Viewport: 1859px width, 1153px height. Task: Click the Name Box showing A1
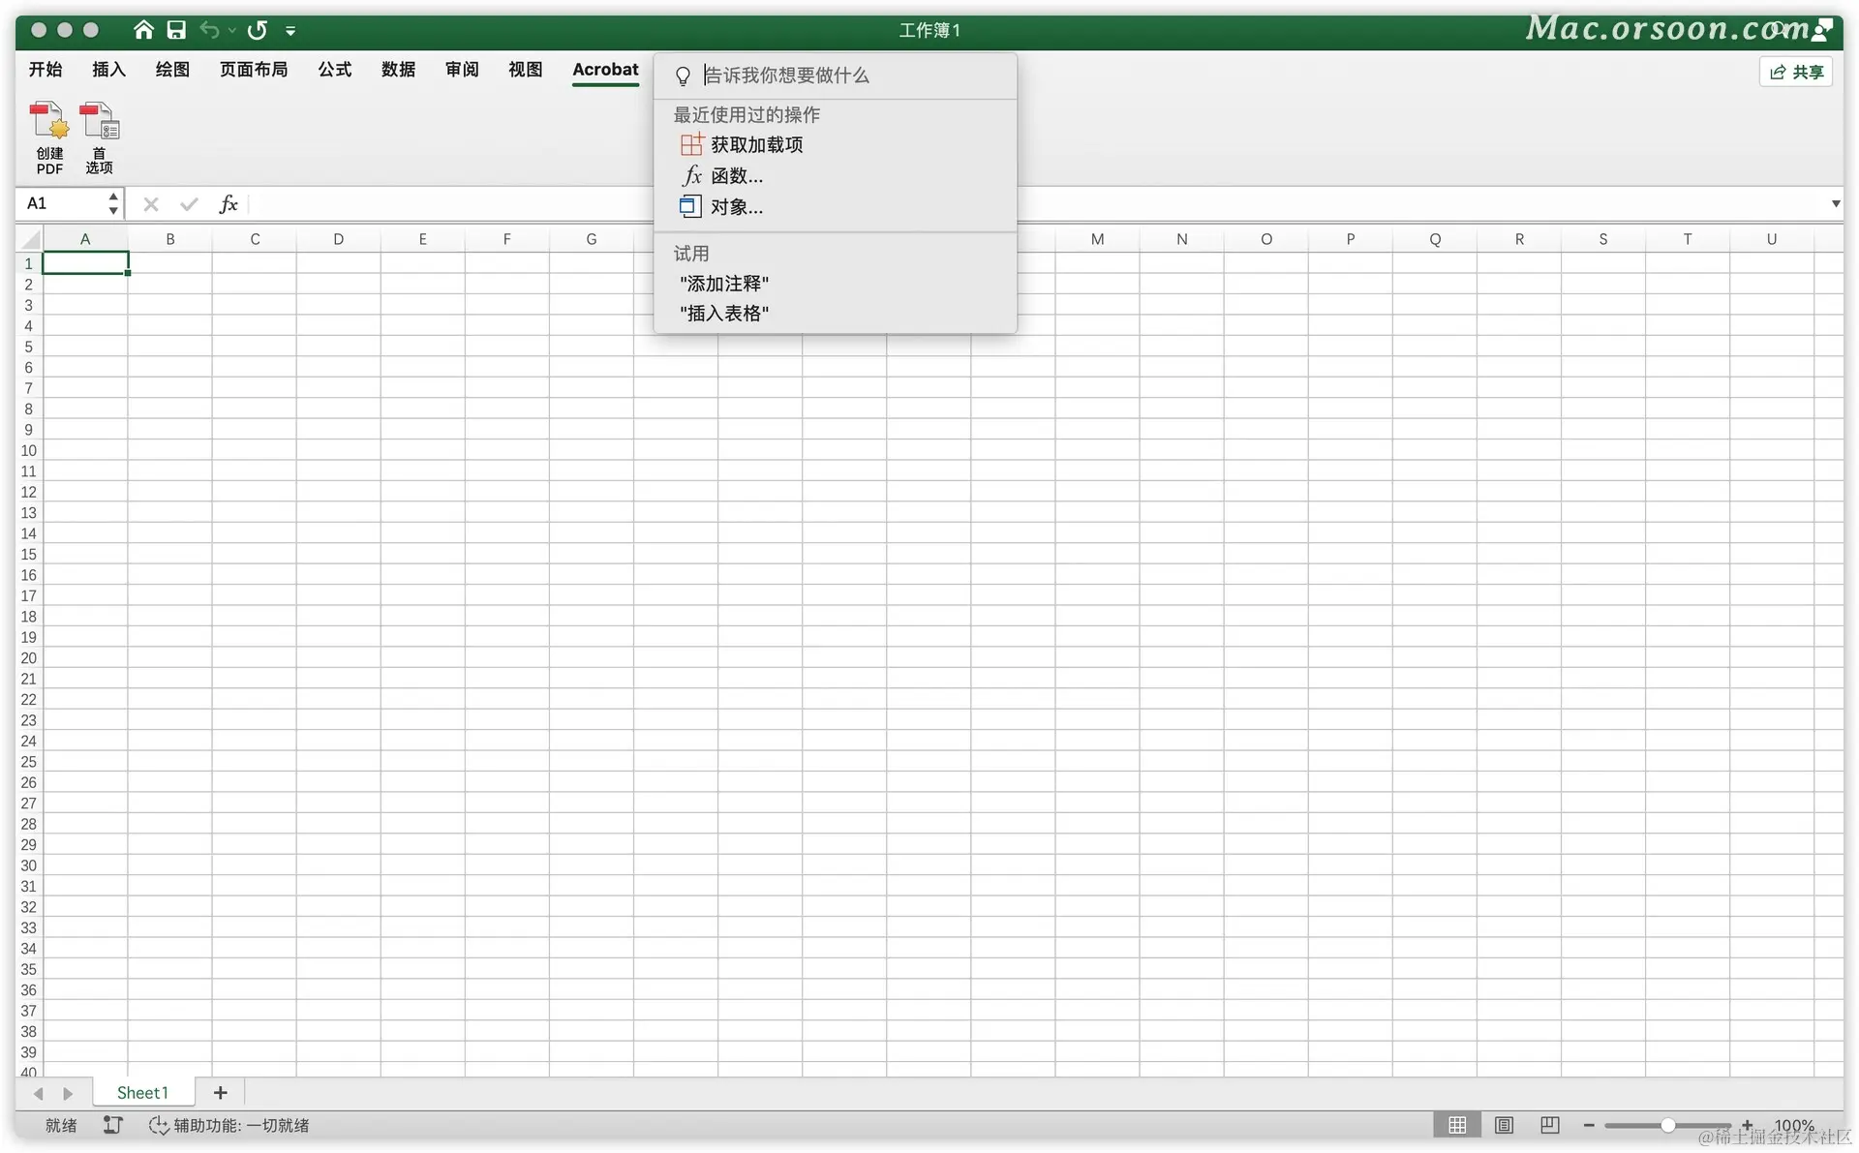click(60, 203)
